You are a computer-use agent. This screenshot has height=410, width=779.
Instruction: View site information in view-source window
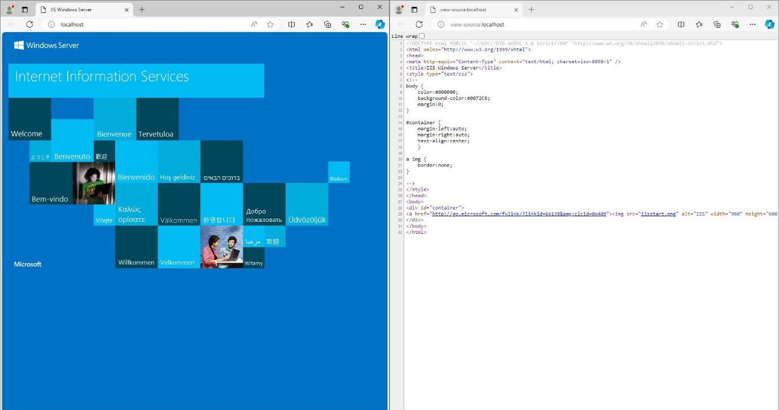[441, 24]
